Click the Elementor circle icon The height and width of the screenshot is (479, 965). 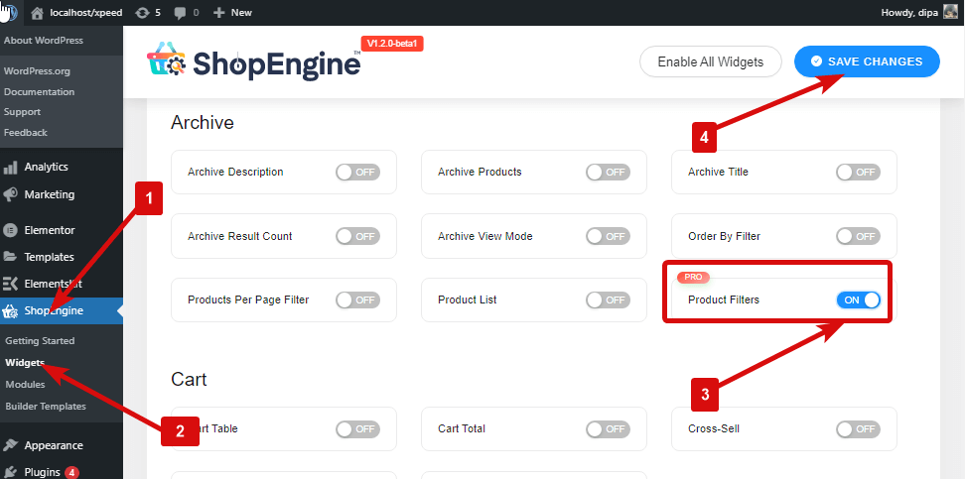point(11,230)
